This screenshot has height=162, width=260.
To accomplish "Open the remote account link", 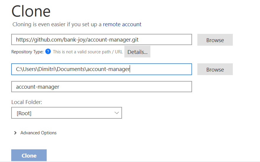I will tap(122, 24).
